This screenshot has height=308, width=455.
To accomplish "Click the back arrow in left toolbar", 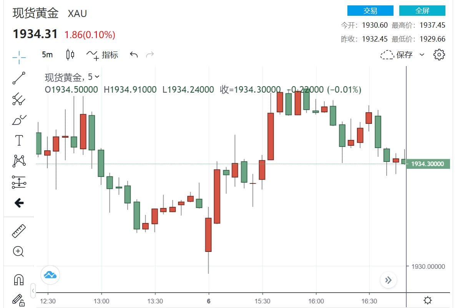I will [x=19, y=203].
